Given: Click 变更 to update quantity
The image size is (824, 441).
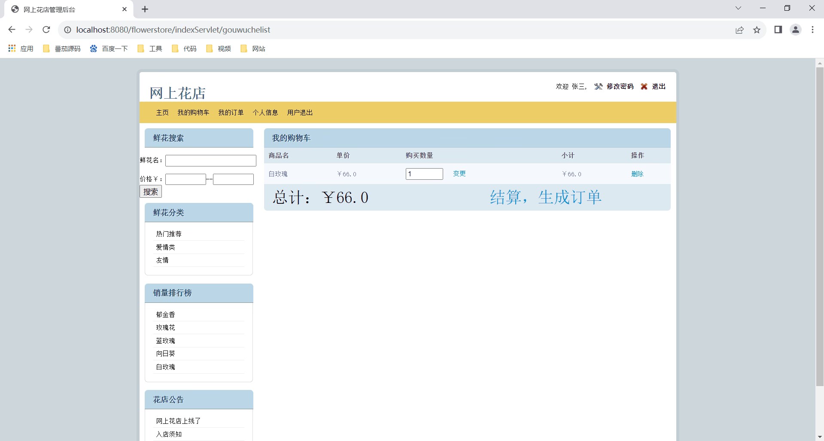Looking at the screenshot, I should (x=459, y=173).
